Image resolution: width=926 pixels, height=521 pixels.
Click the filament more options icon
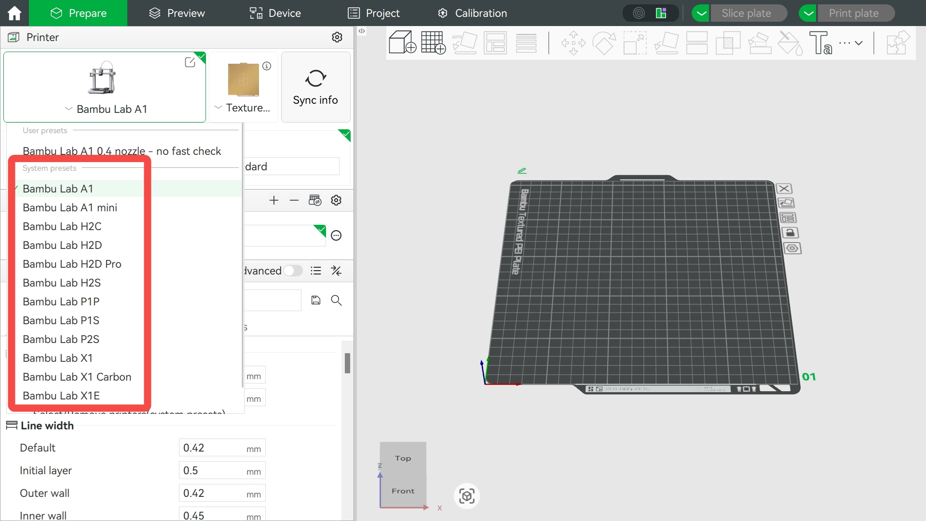tap(336, 235)
